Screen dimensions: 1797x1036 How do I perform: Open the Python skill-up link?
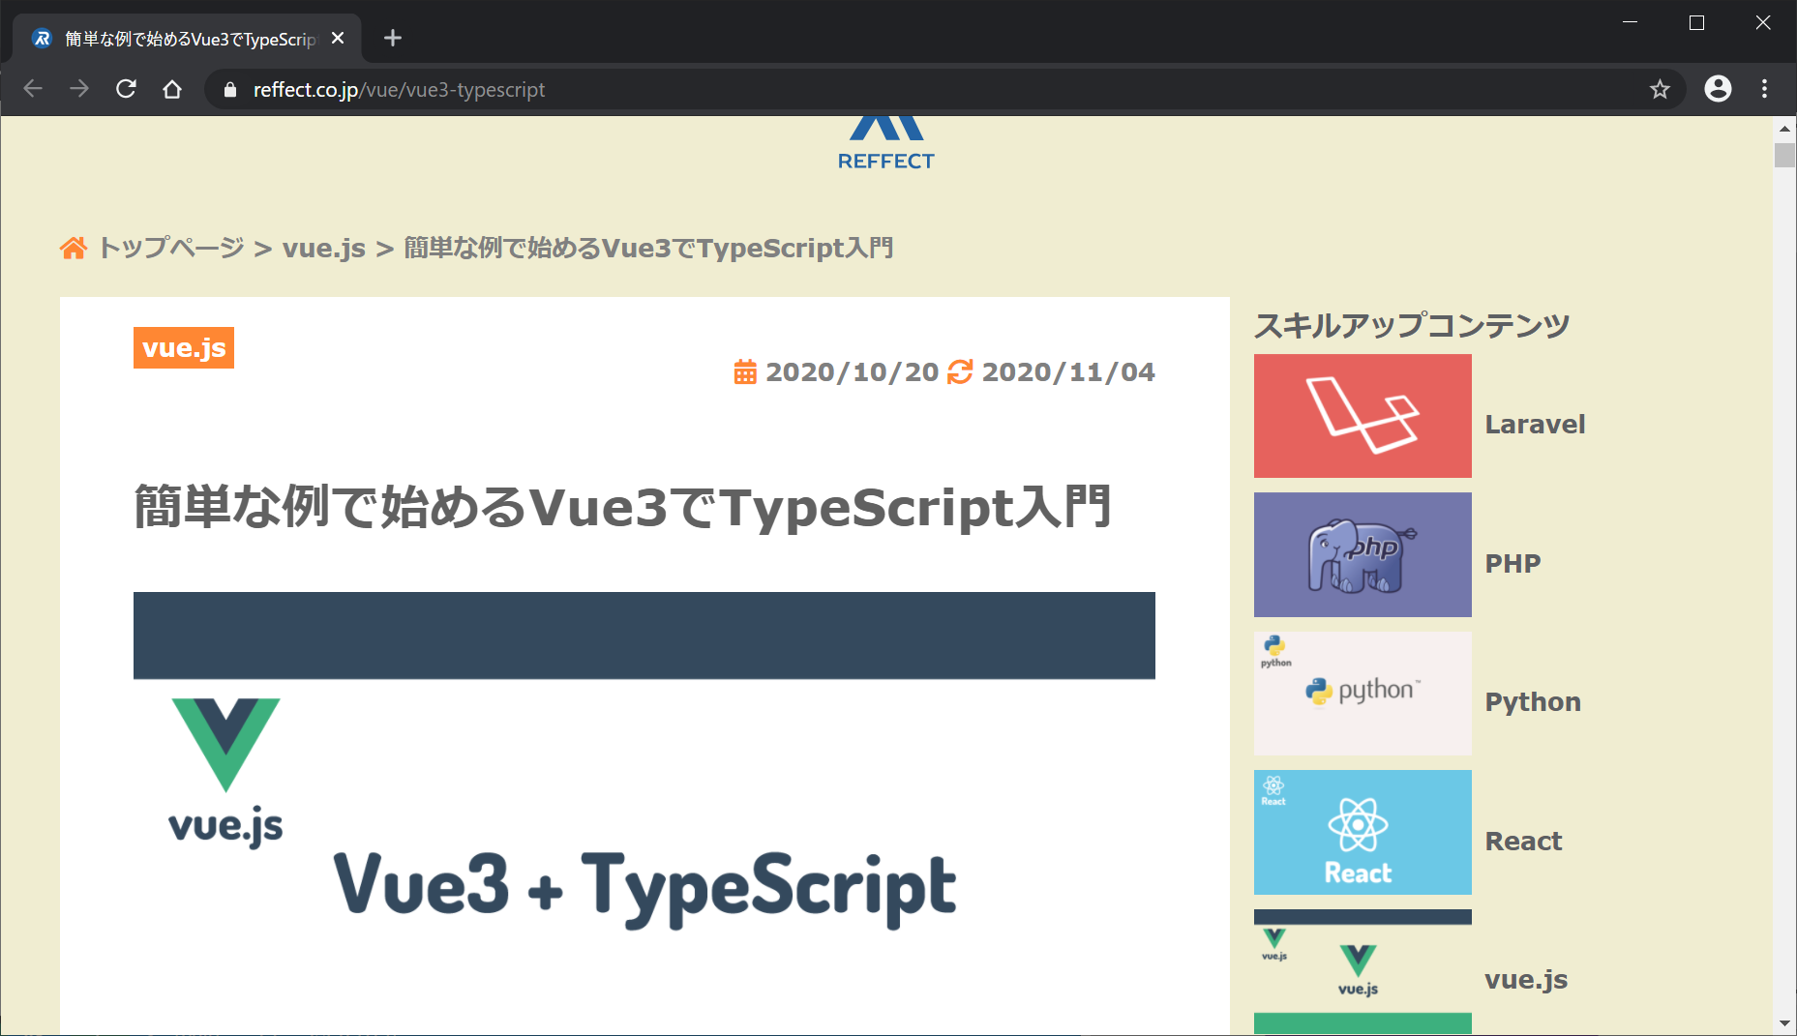(1533, 702)
